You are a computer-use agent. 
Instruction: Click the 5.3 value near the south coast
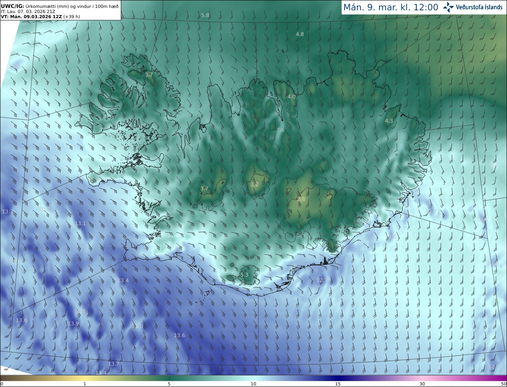pos(244,275)
